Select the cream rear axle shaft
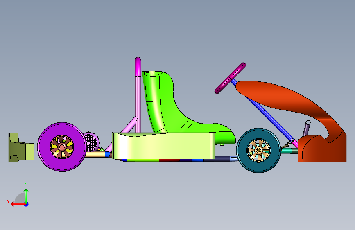Viewport: 355px width, 230px height. pos(95,154)
